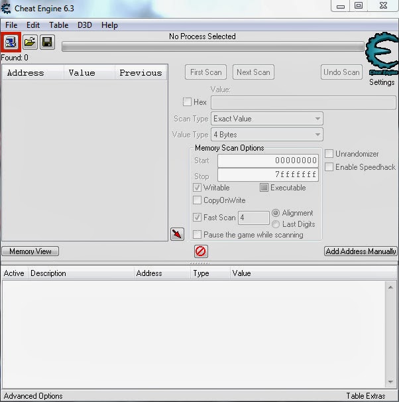Enable the Unrandomizer checkbox

pos(329,154)
